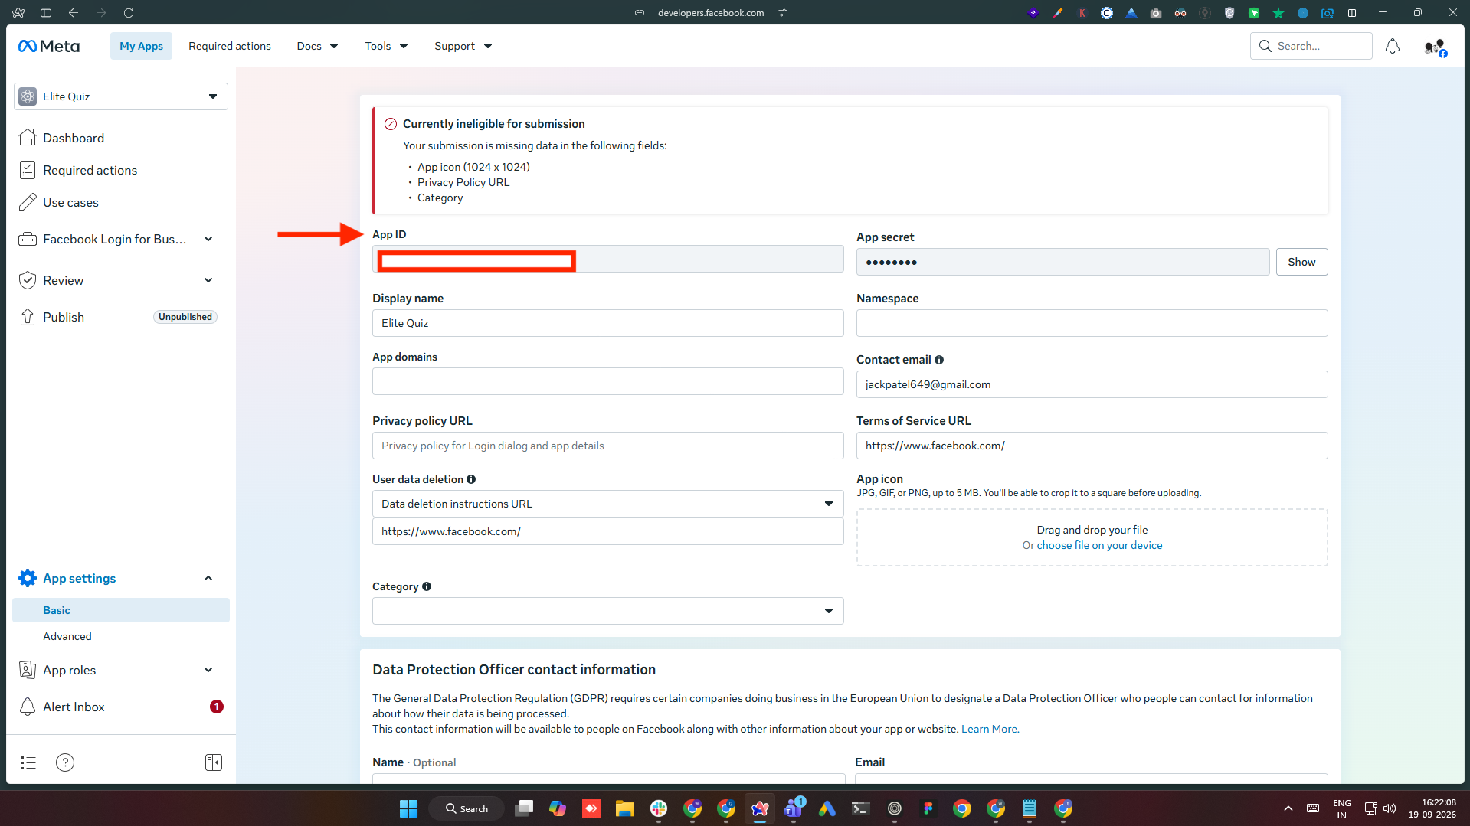This screenshot has height=826, width=1470.
Task: Click the data deletion URL text field
Action: coord(608,531)
